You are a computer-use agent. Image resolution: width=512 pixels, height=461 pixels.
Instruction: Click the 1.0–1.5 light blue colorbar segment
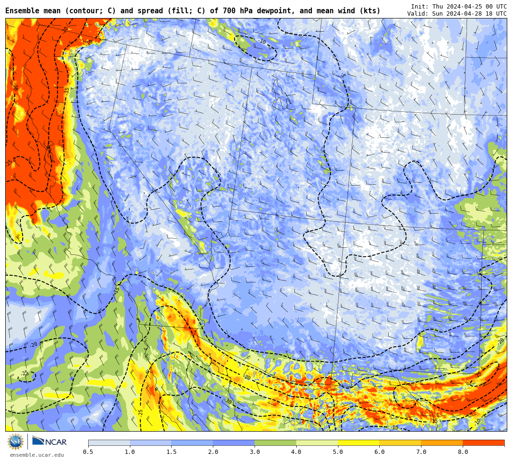151,443
